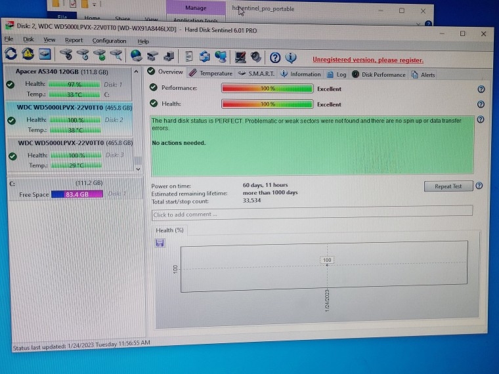Screen dimensions: 499x374
Task: Click the Manage tab in Explorer window
Action: tap(196, 8)
